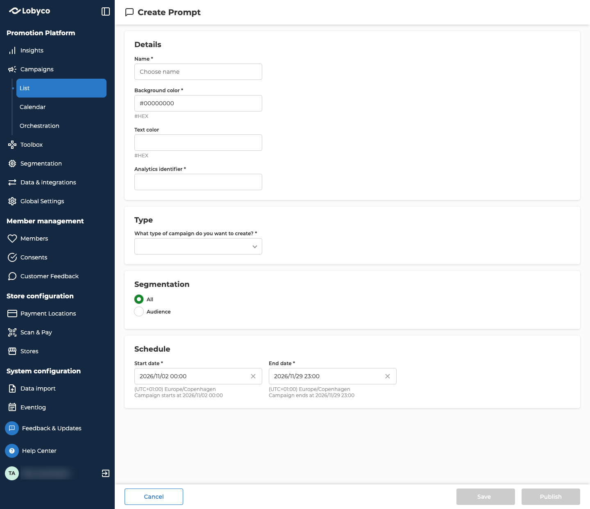Click the Members heart icon

[x=12, y=239]
